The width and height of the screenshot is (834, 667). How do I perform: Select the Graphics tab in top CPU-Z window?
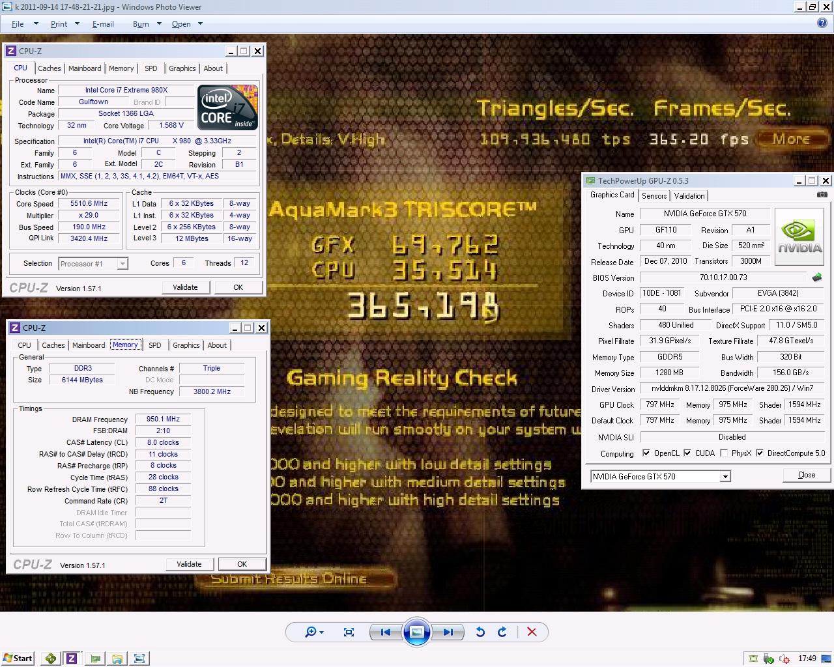(182, 68)
